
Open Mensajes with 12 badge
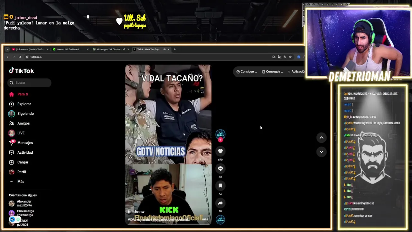click(21, 143)
